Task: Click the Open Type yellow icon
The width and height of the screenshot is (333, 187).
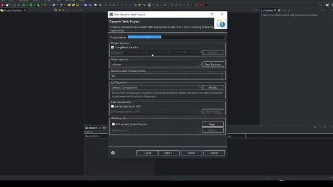Action: (69, 5)
